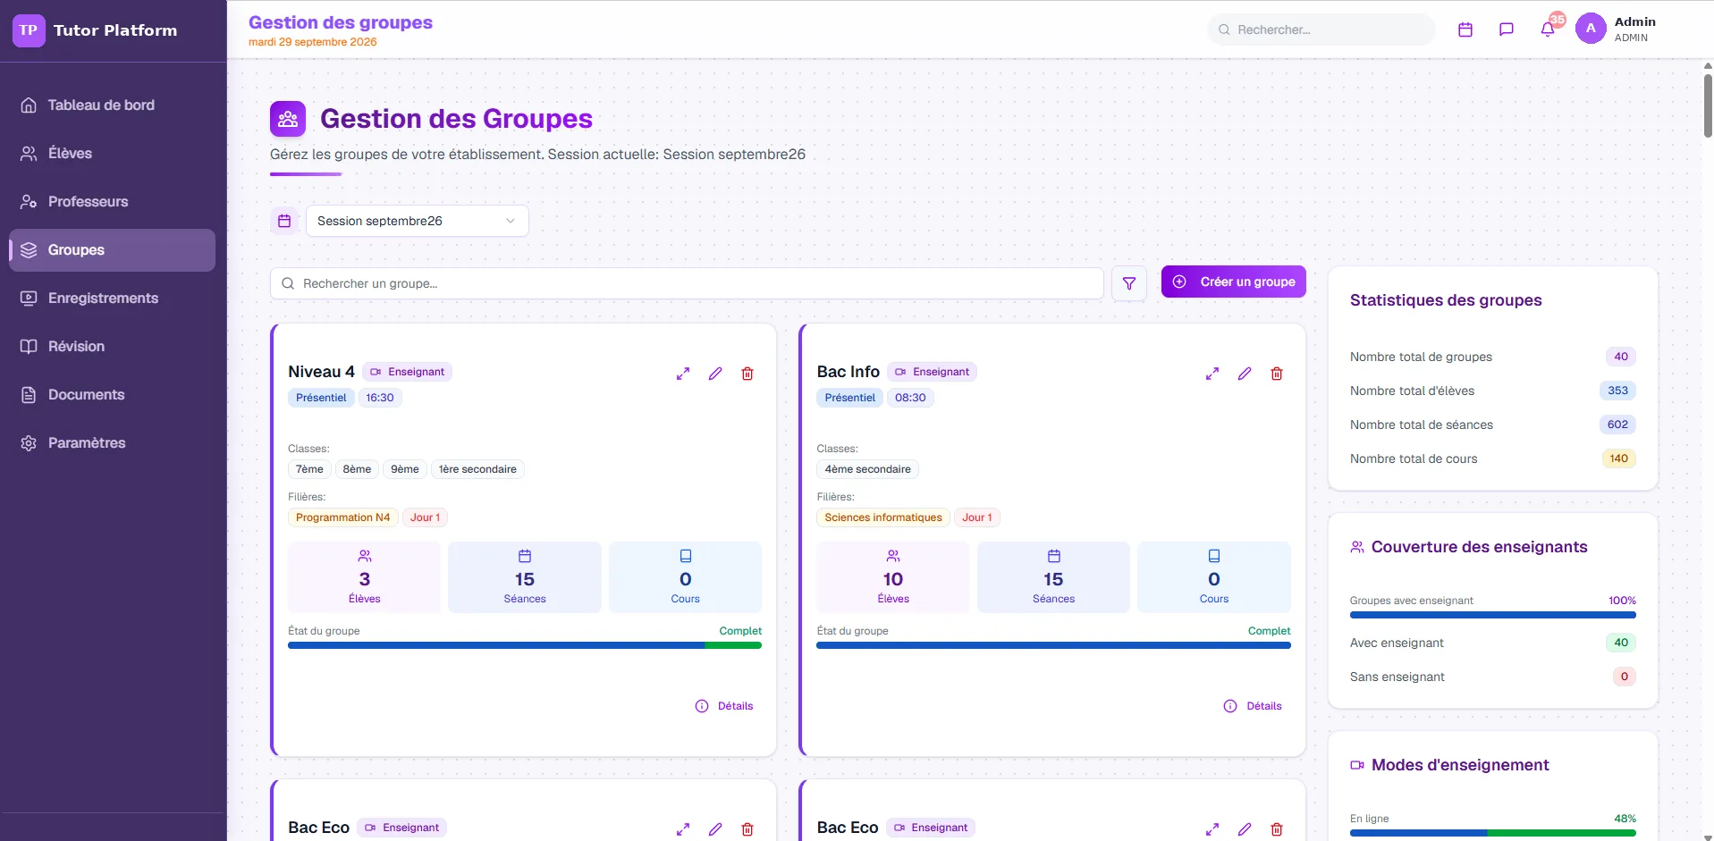Open Paramètres settings
Screen dimensions: 1714x841
click(x=112, y=443)
